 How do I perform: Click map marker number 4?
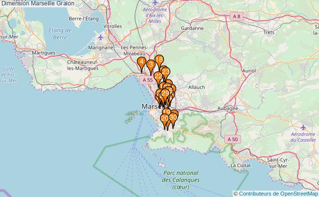click(x=141, y=62)
